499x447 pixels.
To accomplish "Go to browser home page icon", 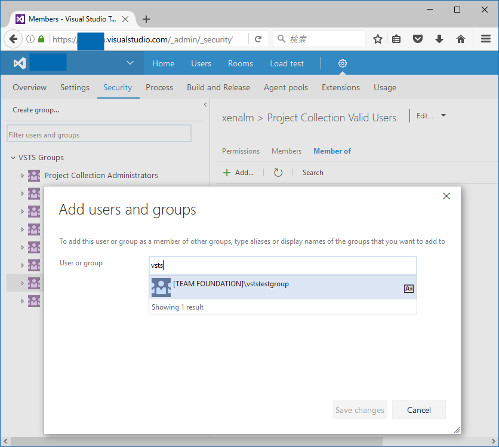I will pyautogui.click(x=460, y=39).
